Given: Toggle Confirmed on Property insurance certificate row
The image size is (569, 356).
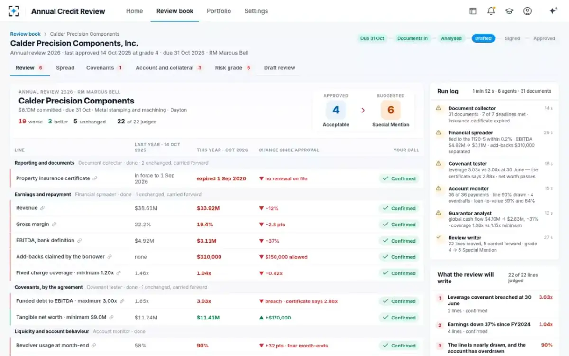Looking at the screenshot, I should [x=399, y=178].
